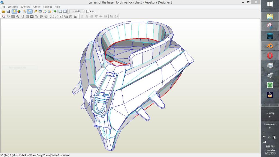The image size is (279, 157).
Task: Click the align horizontal center icon
Action: 87,16
